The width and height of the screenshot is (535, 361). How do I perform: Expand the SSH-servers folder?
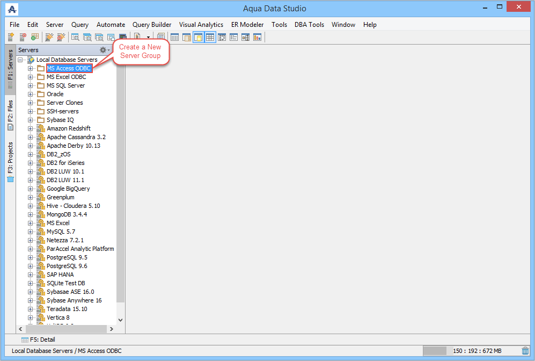[31, 111]
